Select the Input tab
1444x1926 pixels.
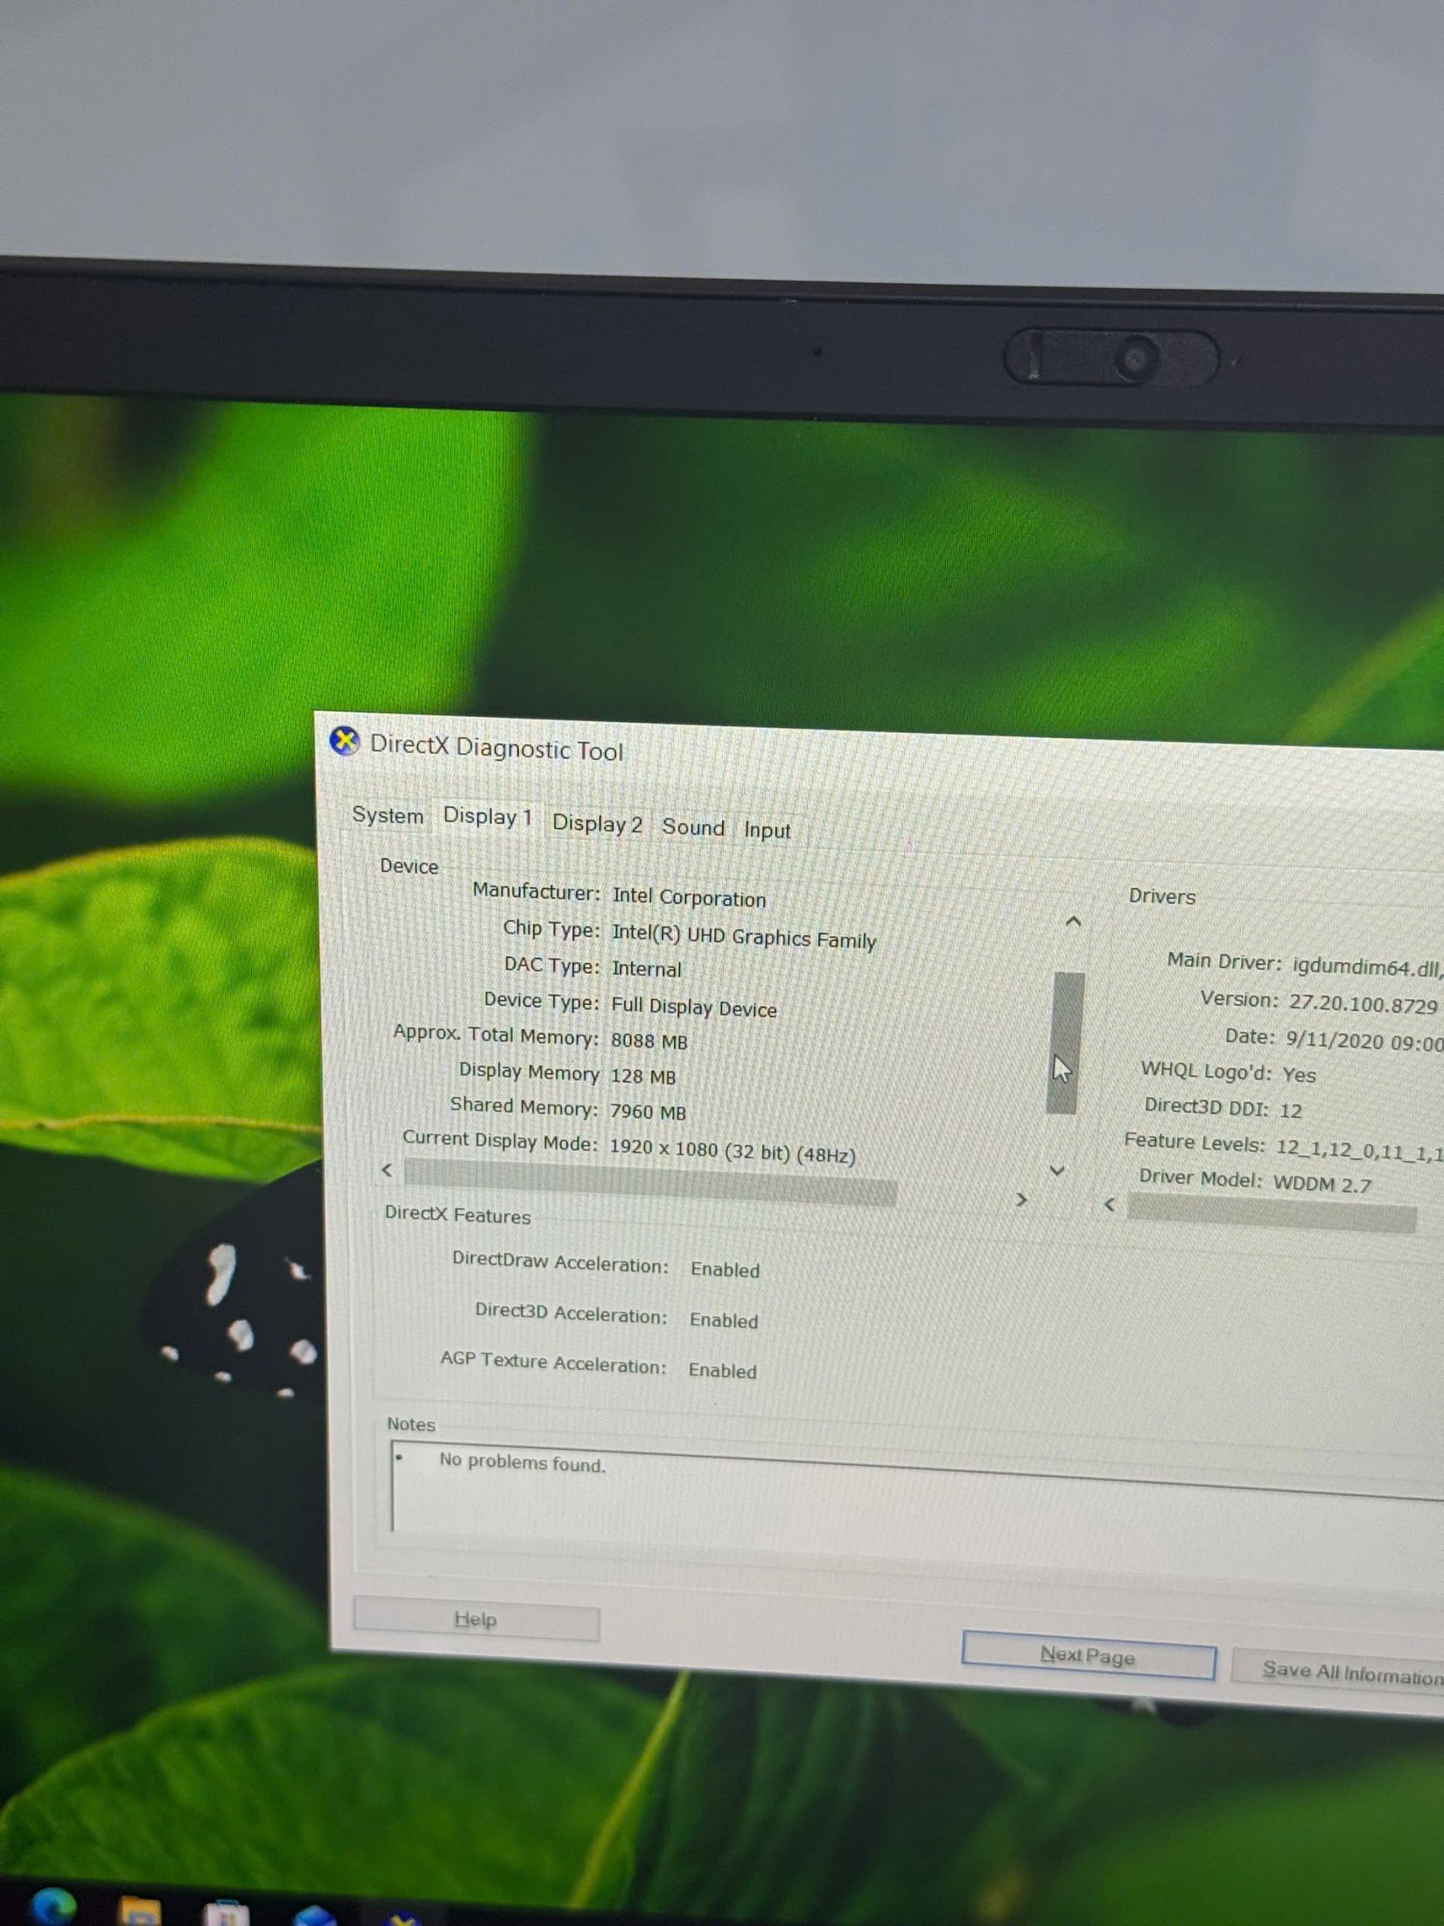coord(767,830)
